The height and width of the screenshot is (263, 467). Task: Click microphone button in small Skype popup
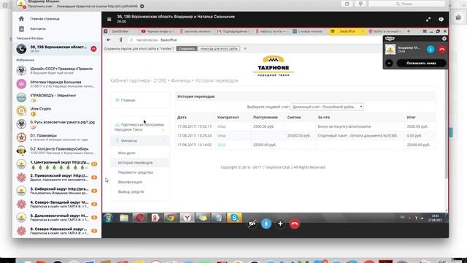431,50
